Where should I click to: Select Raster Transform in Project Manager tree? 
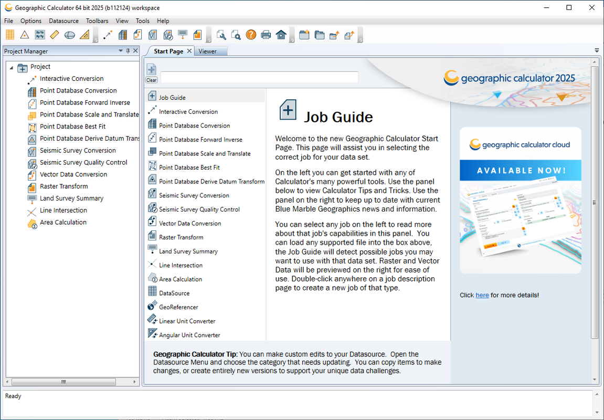coord(64,186)
